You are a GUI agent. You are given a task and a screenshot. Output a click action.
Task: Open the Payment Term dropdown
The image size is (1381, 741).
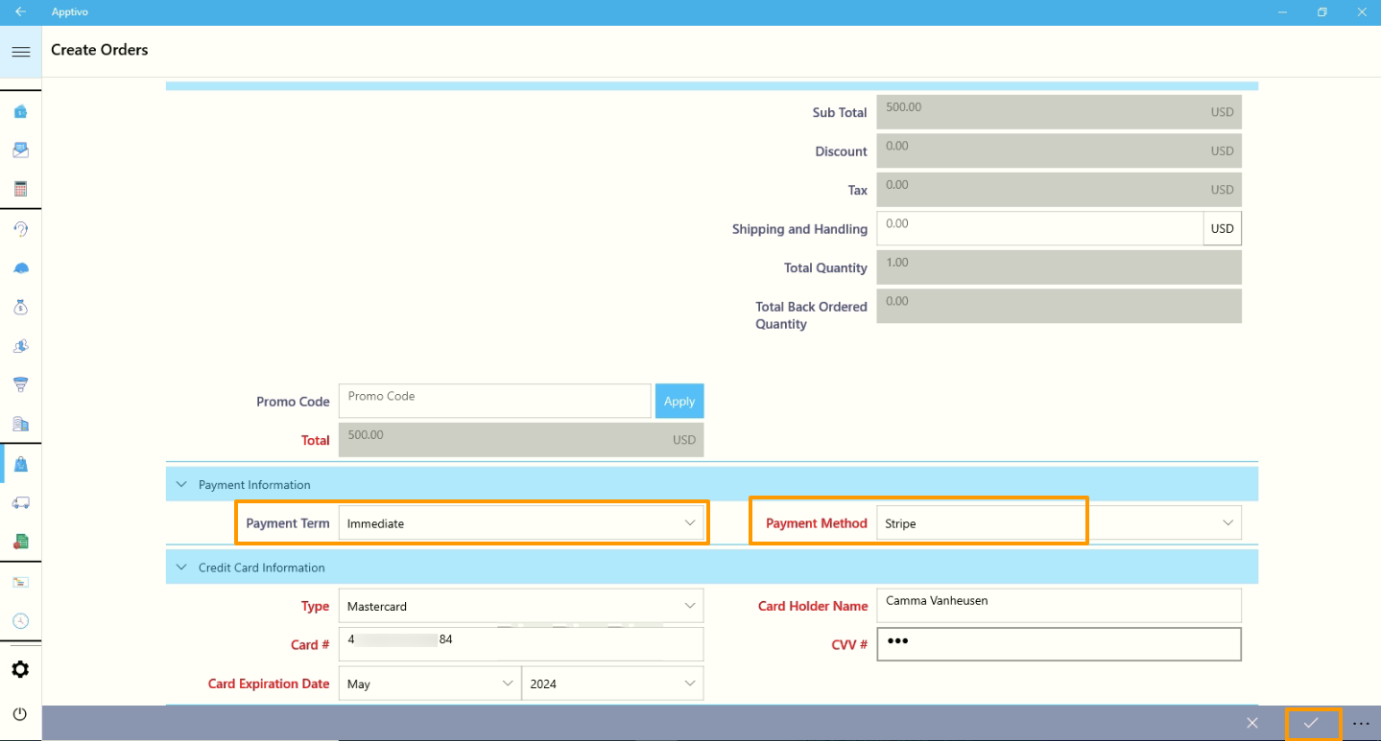click(x=521, y=523)
